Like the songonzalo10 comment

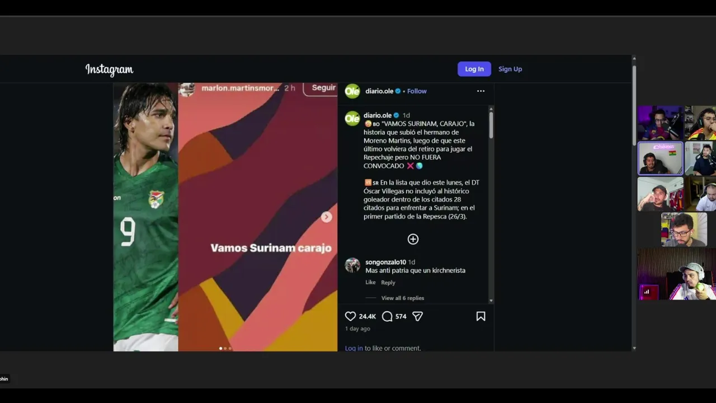370,282
